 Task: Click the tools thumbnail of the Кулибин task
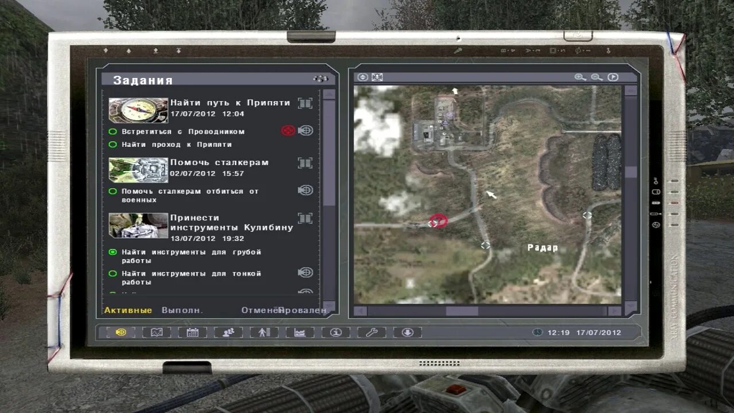[x=138, y=225]
